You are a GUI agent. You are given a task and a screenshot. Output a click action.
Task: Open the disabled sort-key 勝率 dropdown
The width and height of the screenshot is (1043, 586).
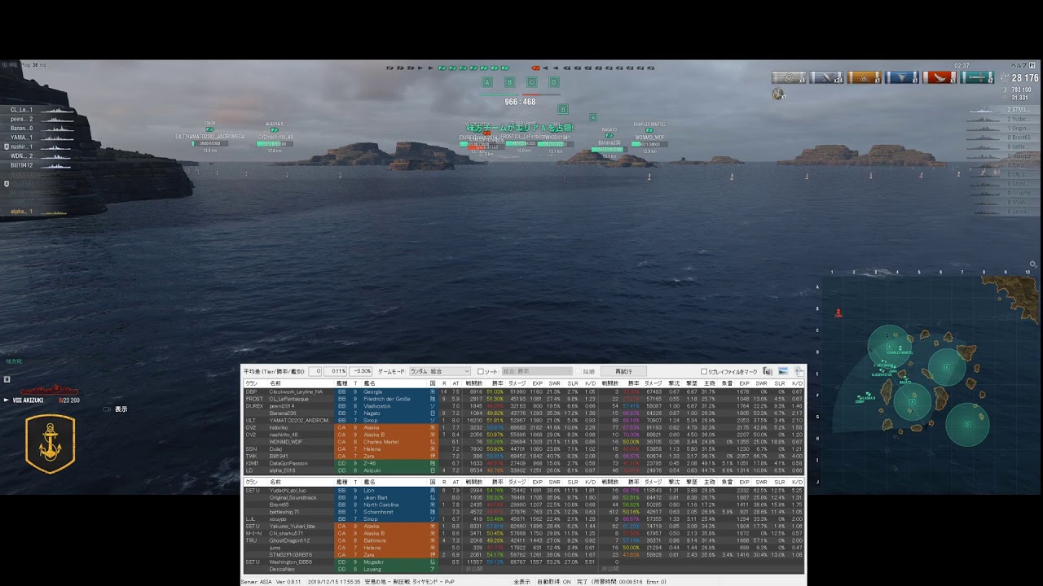click(x=536, y=371)
